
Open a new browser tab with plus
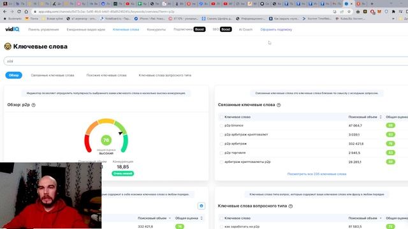tap(372, 4)
